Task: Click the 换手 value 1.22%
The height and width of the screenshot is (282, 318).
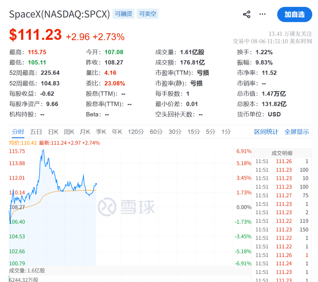Action: [x=264, y=52]
